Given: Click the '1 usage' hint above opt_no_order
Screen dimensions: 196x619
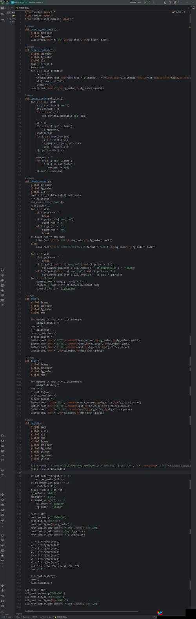Looking at the screenshot, I should pyautogui.click(x=29, y=95).
